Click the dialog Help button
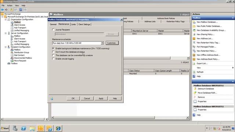Viewport: 235px width, 132px height. [x=115, y=99]
